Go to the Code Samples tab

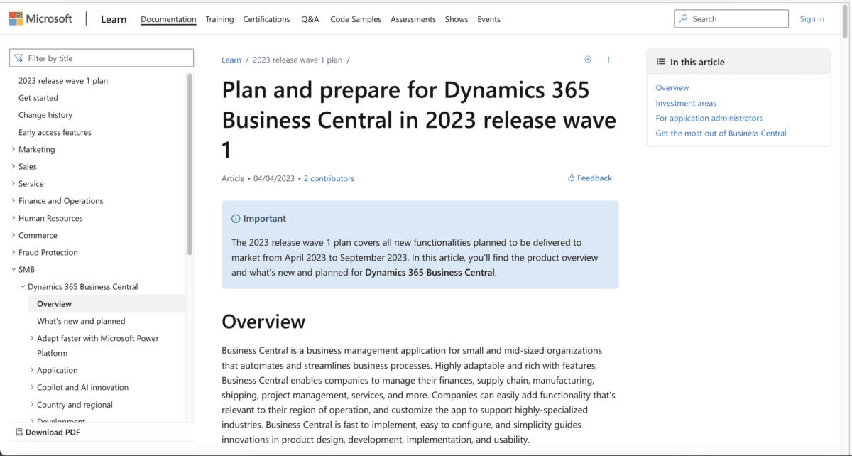355,19
